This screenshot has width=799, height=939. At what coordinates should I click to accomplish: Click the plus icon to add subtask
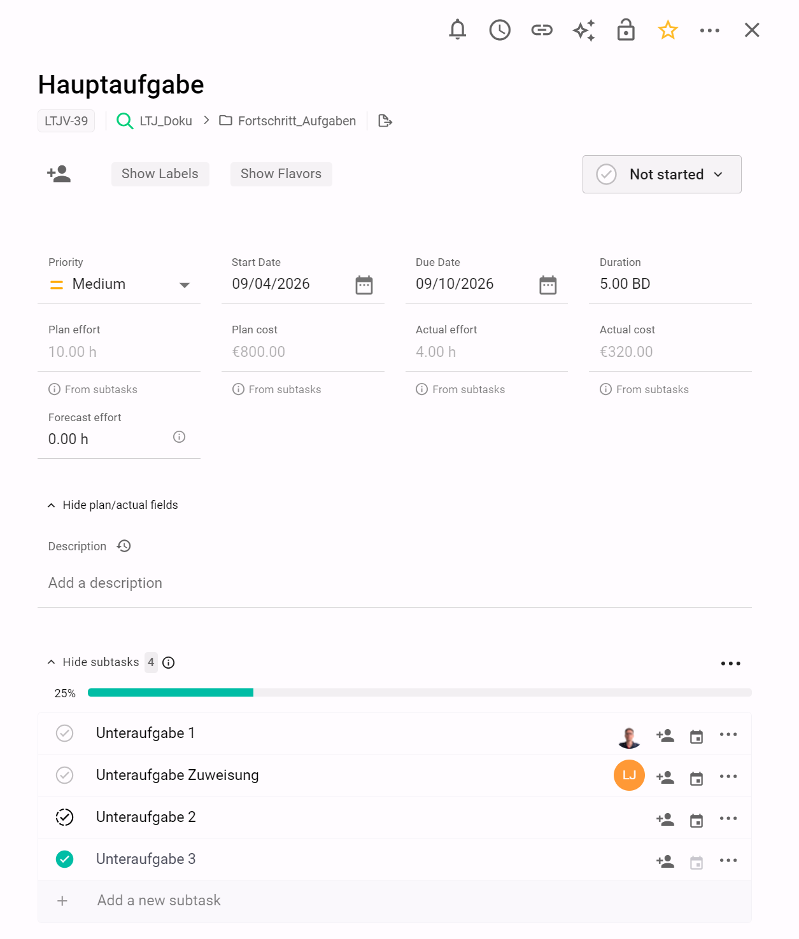point(62,901)
